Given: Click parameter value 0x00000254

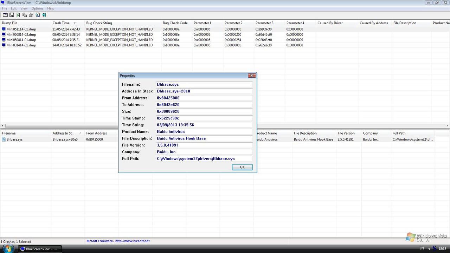Looking at the screenshot, I should click(x=233, y=40).
